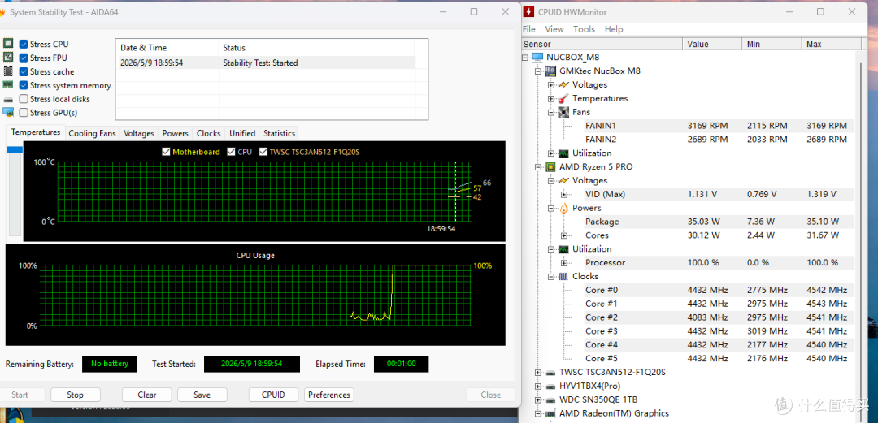Click the HWMonitor lightning bolt title icon
Screen dimensions: 878x423
(529, 11)
